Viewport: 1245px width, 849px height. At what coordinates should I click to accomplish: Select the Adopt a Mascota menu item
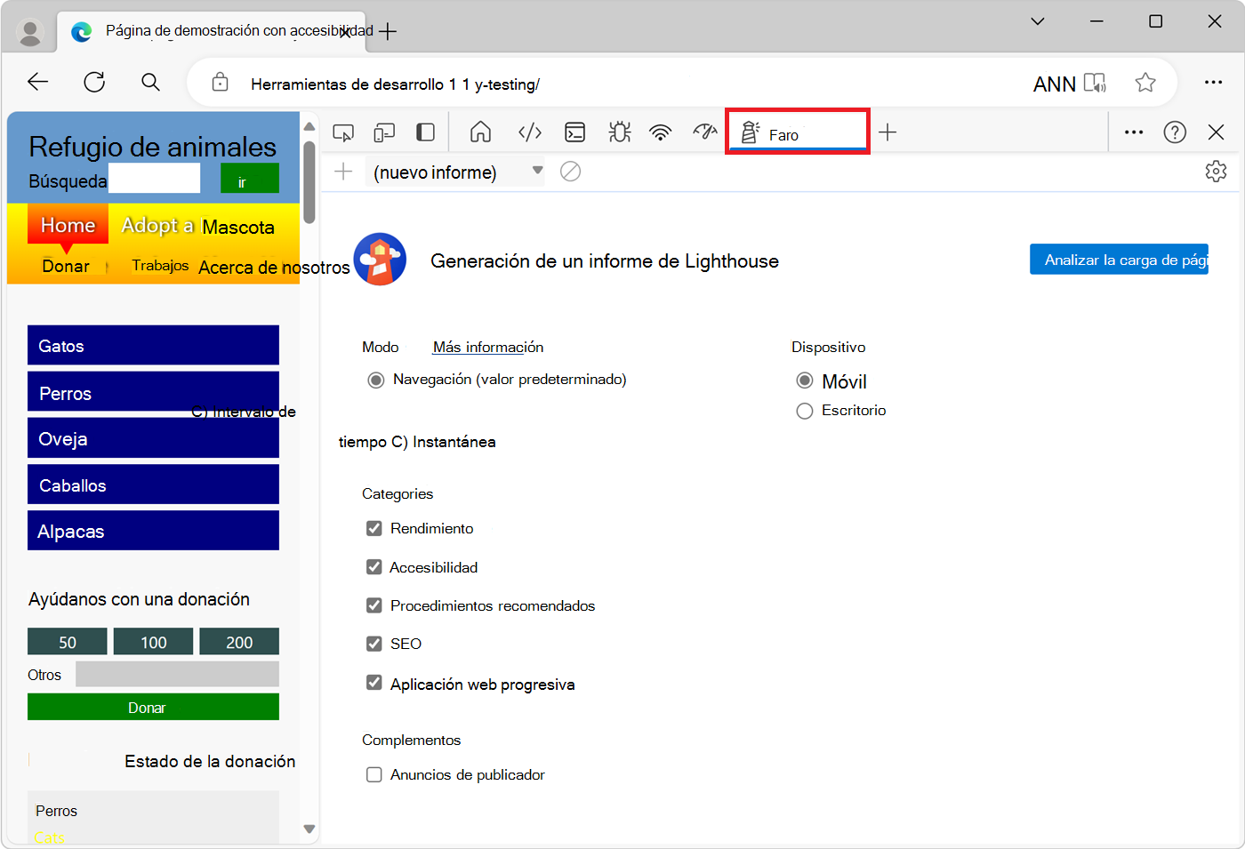[x=197, y=227]
